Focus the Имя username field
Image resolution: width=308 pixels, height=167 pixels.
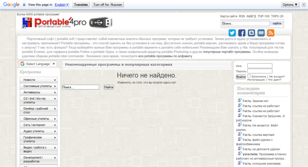pyautogui.click(x=260, y=66)
